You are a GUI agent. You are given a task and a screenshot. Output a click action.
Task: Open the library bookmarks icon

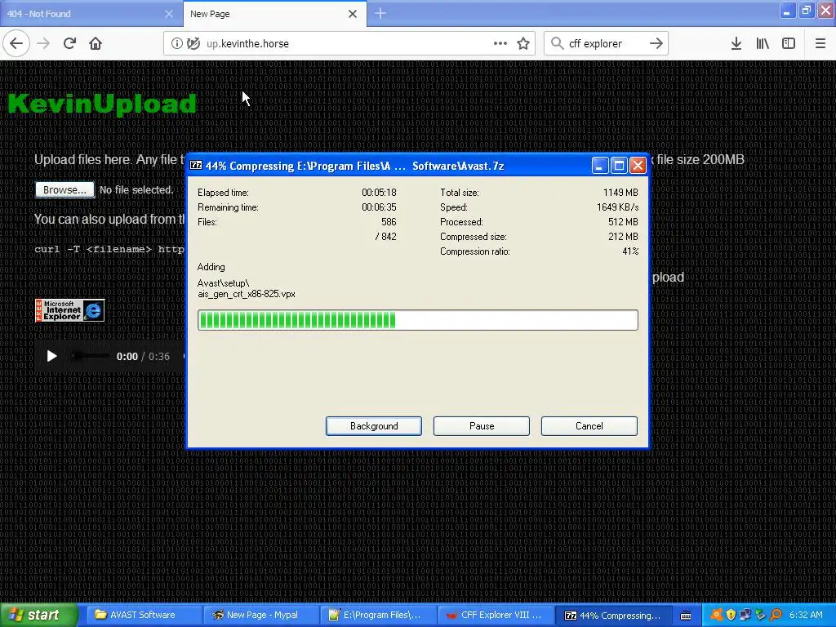(x=763, y=43)
